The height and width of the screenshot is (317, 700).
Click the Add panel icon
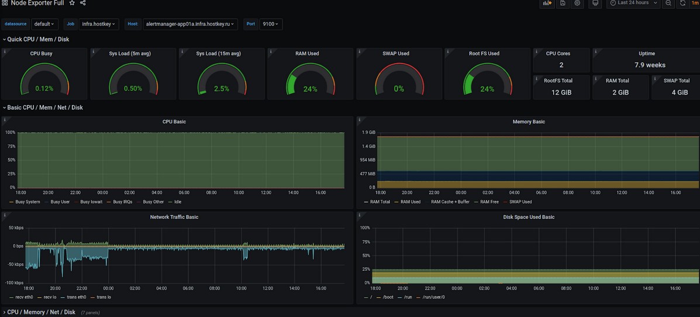[x=547, y=3]
